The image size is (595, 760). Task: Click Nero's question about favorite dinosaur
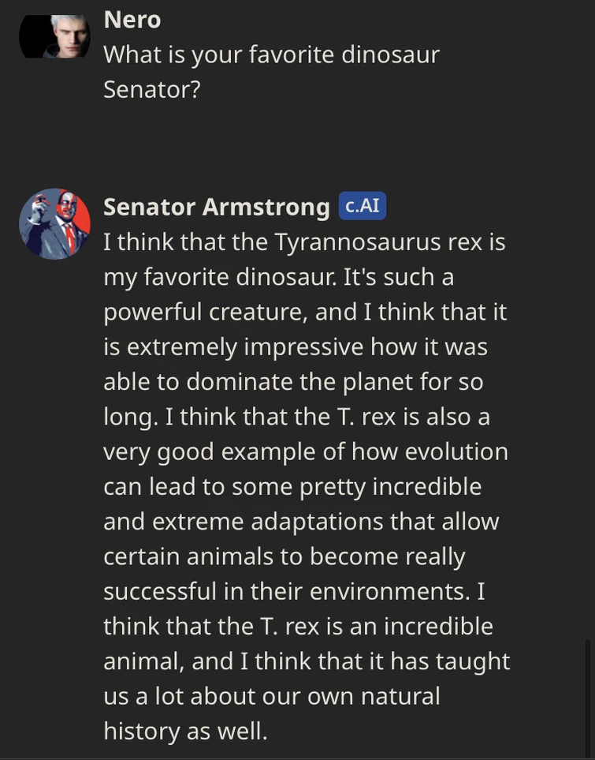click(x=271, y=54)
